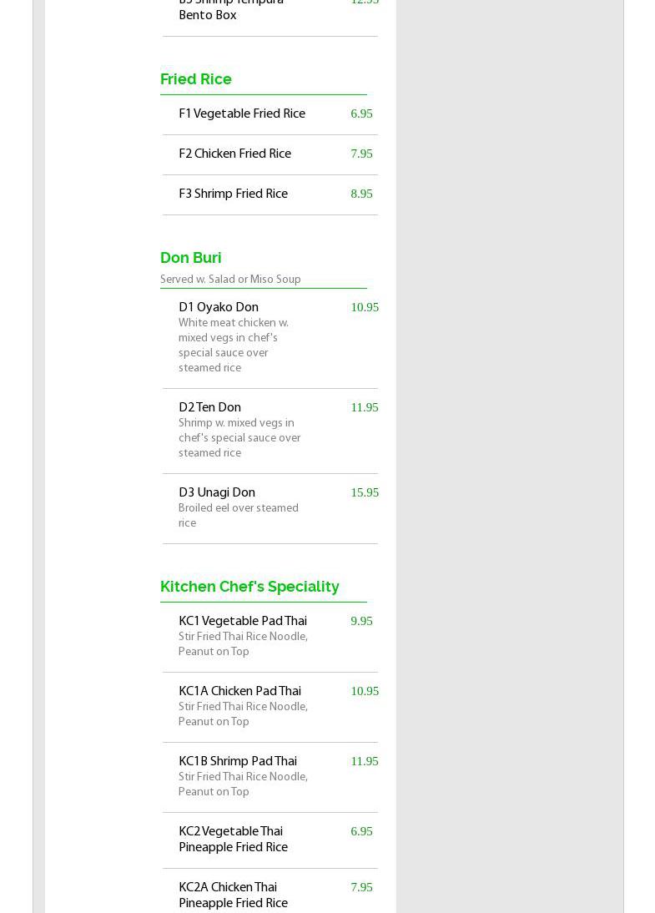Click the Oyako Don description text
The width and height of the screenshot is (655, 913).
234,346
